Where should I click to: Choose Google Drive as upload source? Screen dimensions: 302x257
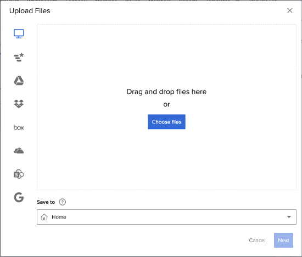(19, 81)
